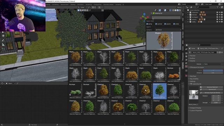Open the viewport shading options dropdown arrow
This screenshot has height=126, width=224.
click(x=182, y=10)
